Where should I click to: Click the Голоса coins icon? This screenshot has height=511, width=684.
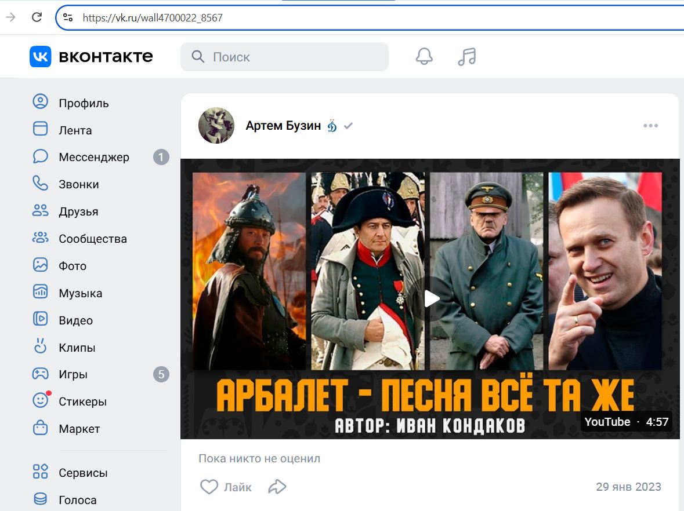pyautogui.click(x=40, y=499)
